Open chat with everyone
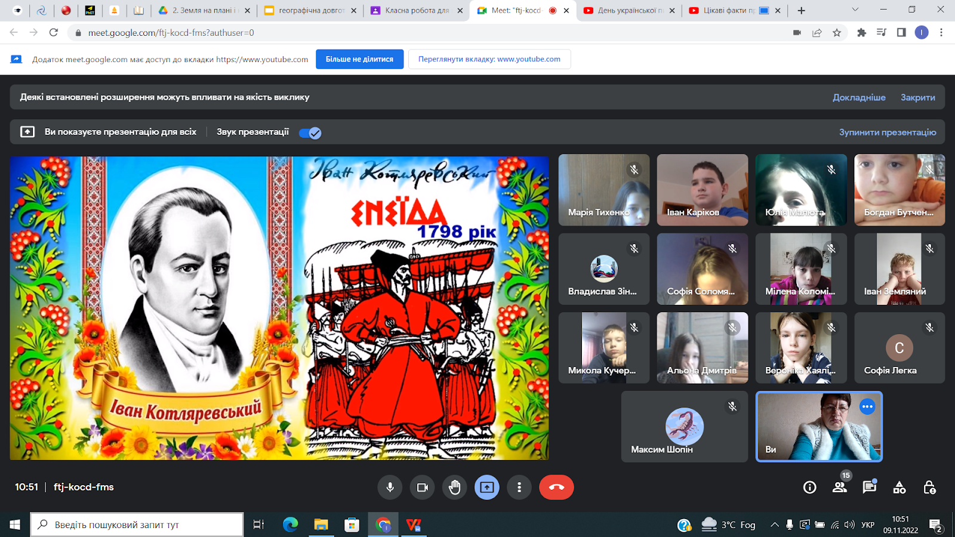Viewport: 955px width, 537px height. point(870,487)
